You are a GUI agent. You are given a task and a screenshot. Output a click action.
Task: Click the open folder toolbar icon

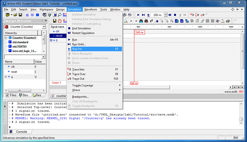click(x=15, y=15)
